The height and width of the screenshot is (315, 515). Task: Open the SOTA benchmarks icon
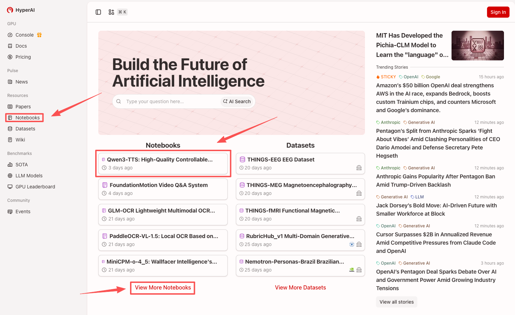[x=10, y=165]
